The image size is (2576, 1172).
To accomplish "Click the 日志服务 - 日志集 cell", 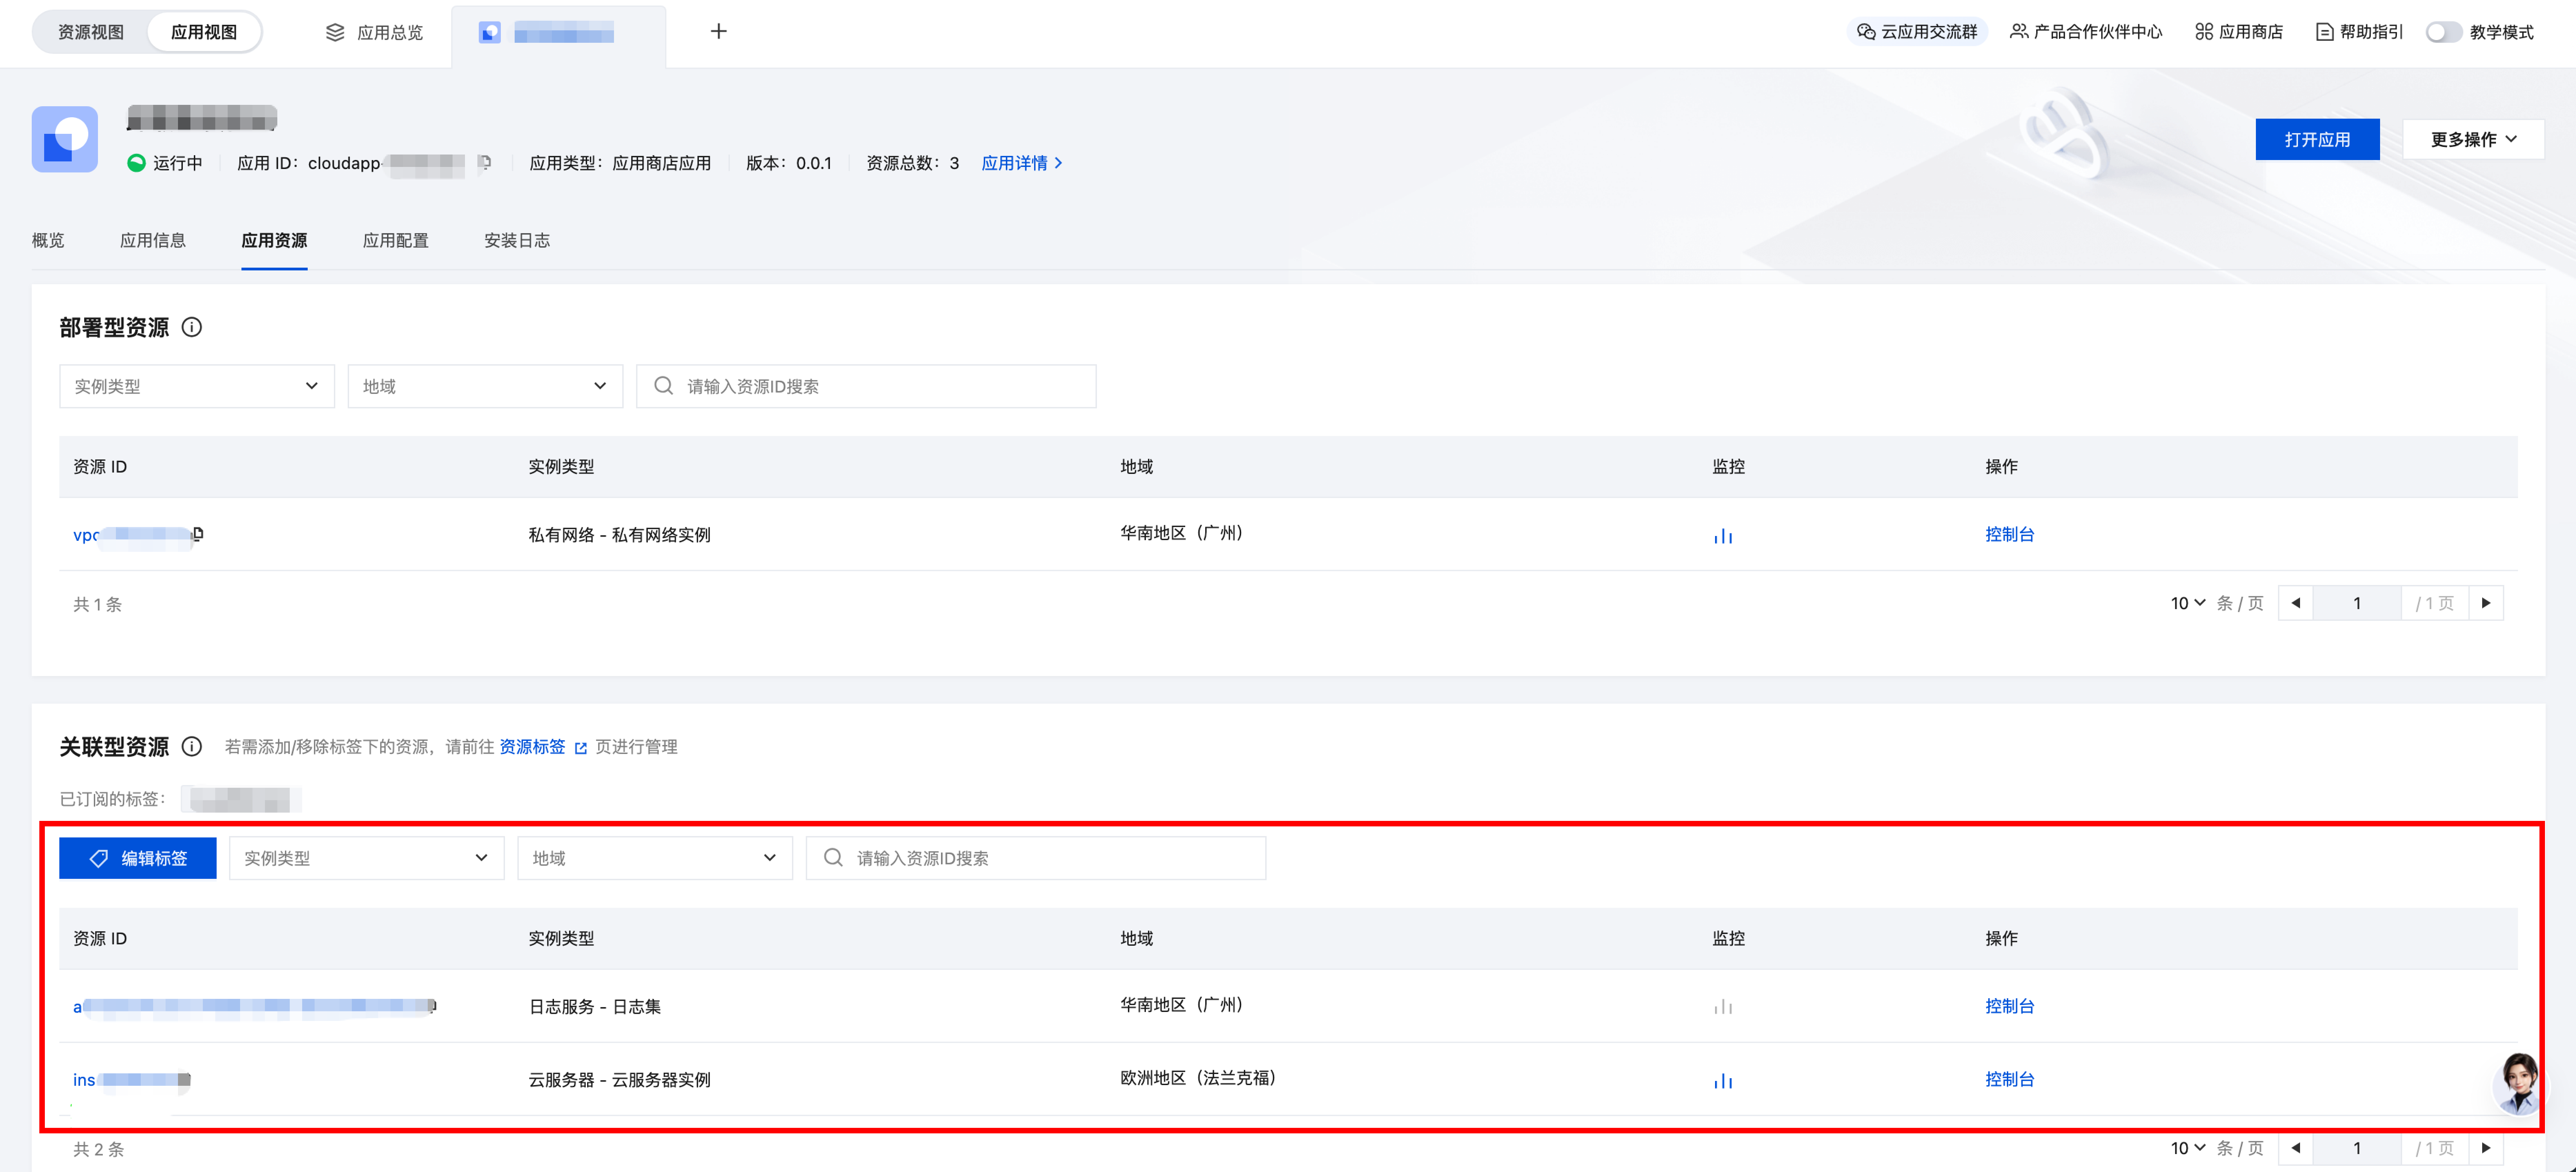I will tap(595, 1007).
